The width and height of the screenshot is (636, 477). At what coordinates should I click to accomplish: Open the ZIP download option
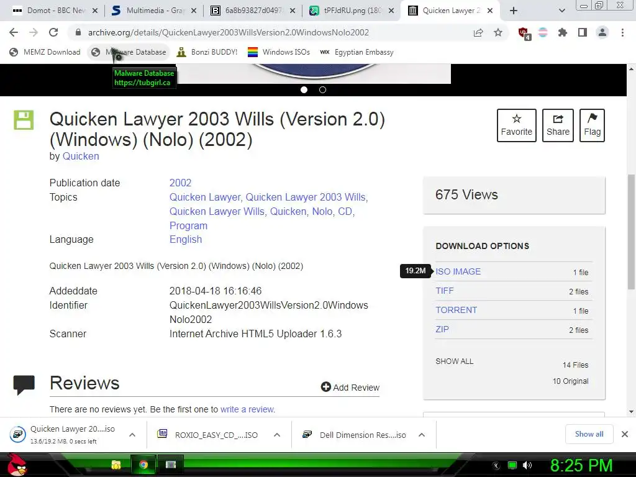(x=442, y=329)
